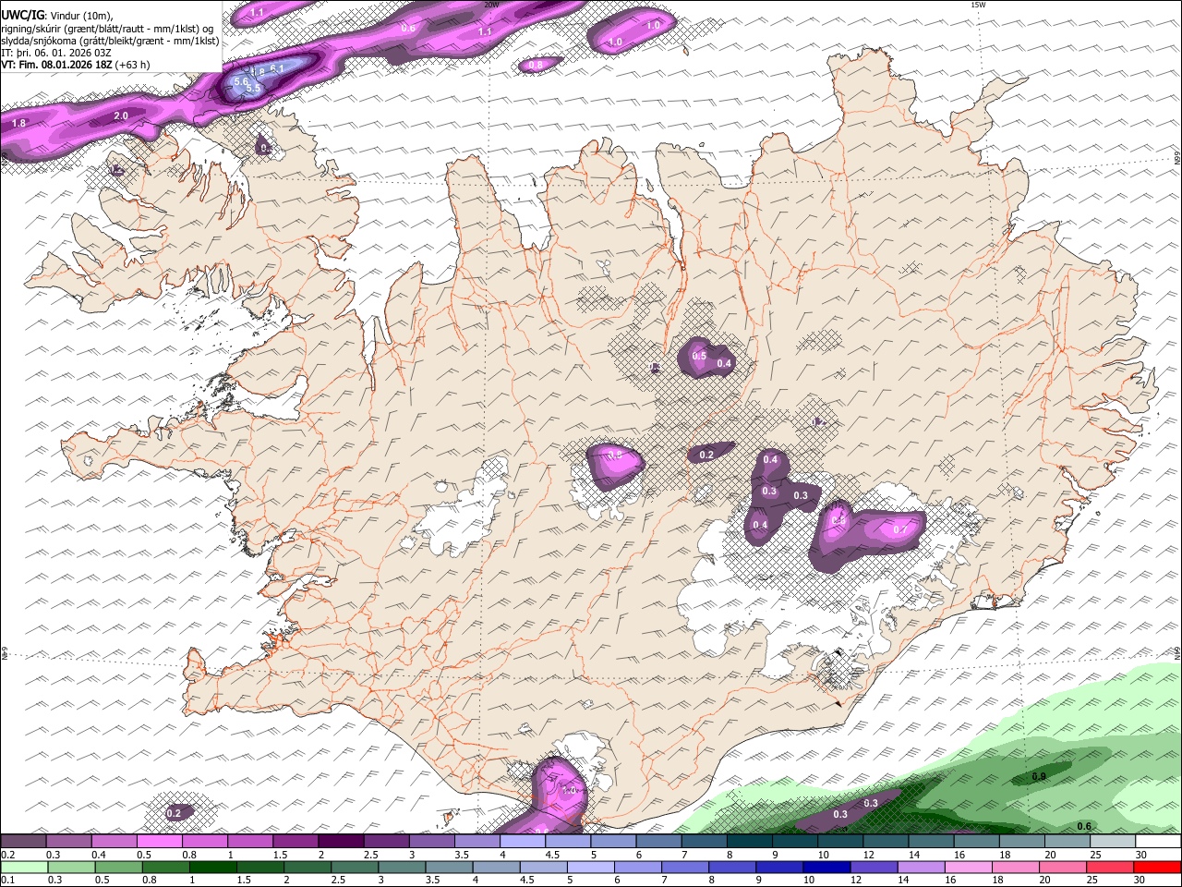1182x887 pixels.
Task: Click the '0.2' label at snow legend start
Action: tap(6, 855)
